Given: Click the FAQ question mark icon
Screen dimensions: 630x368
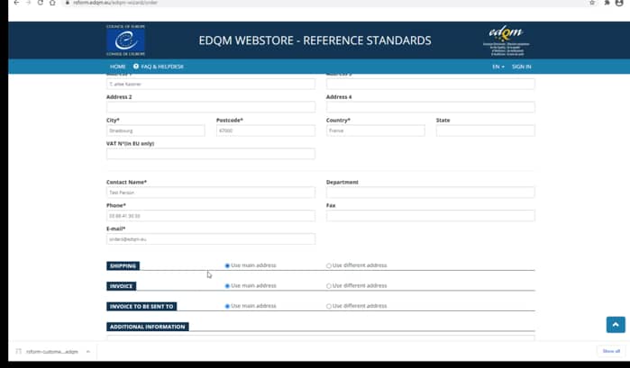Looking at the screenshot, I should tap(136, 67).
